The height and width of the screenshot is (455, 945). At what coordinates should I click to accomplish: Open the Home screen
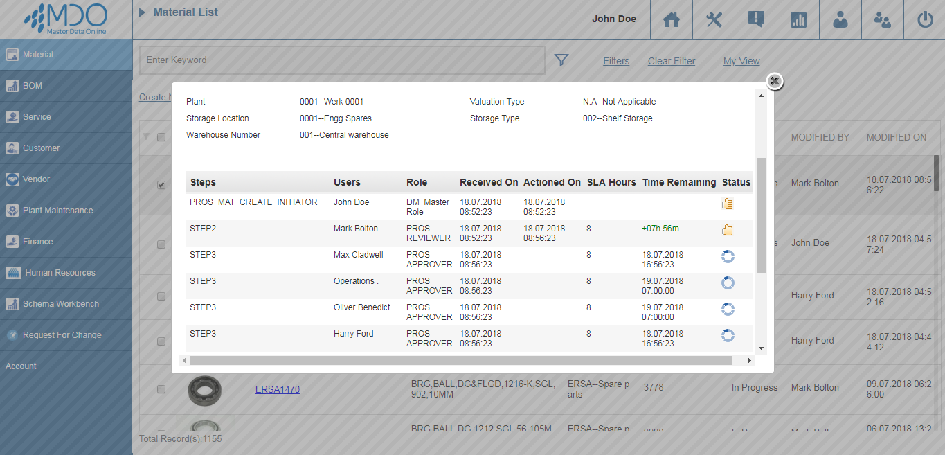coord(671,20)
